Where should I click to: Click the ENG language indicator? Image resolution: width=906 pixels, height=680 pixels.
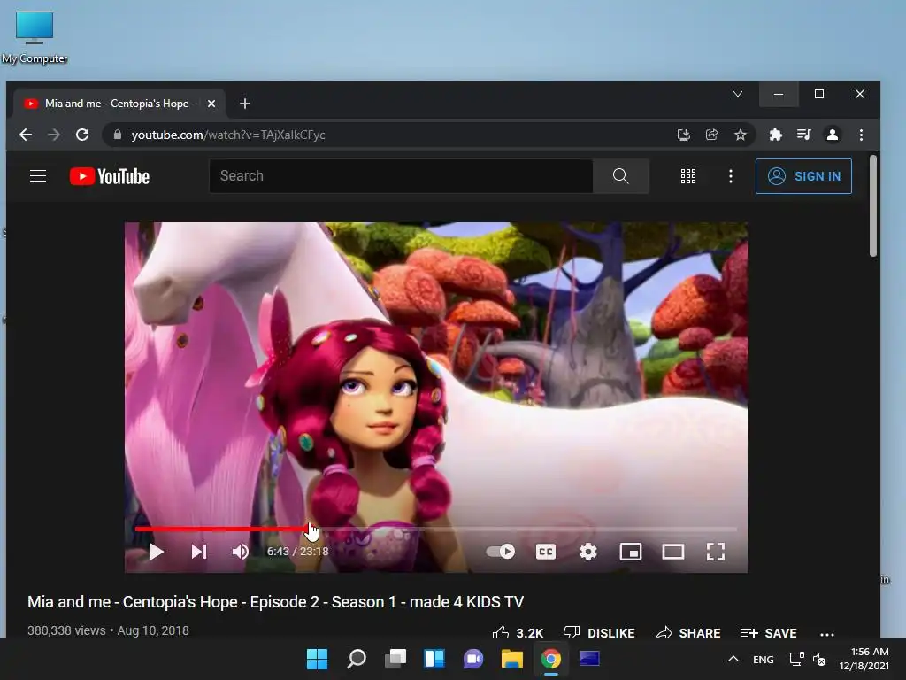764,659
